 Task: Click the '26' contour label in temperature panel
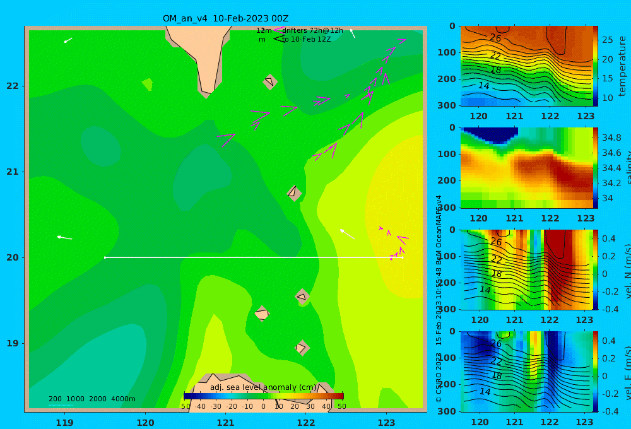pyautogui.click(x=495, y=37)
